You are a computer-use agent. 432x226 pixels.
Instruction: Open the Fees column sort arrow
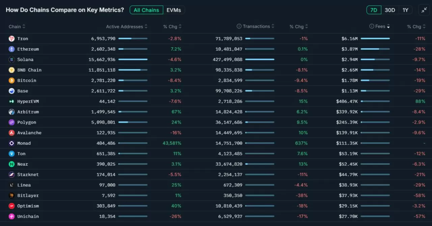[x=387, y=26]
